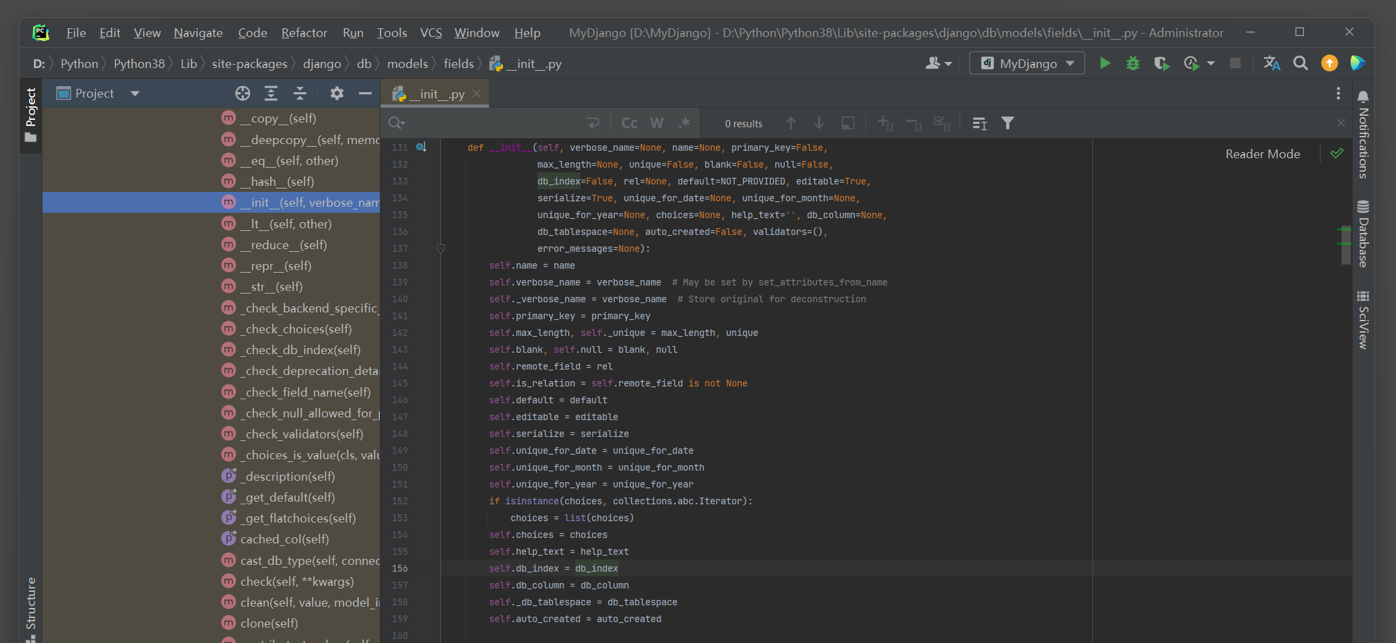1396x643 pixels.
Task: Open Search Everywhere magnifier icon
Action: click(x=1300, y=63)
